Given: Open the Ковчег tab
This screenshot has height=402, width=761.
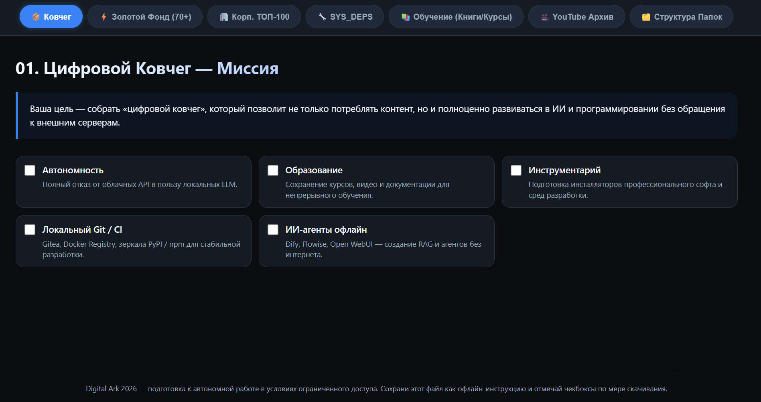Looking at the screenshot, I should [x=51, y=17].
